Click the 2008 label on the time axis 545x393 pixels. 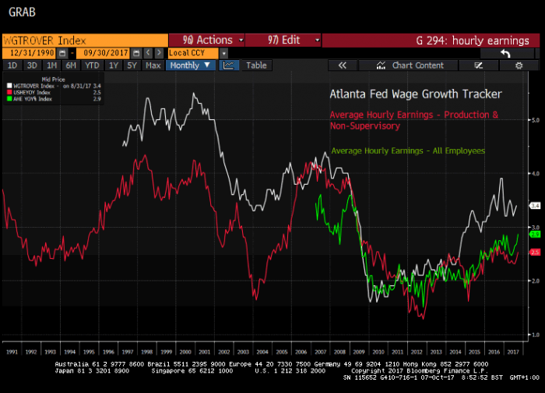(x=339, y=352)
